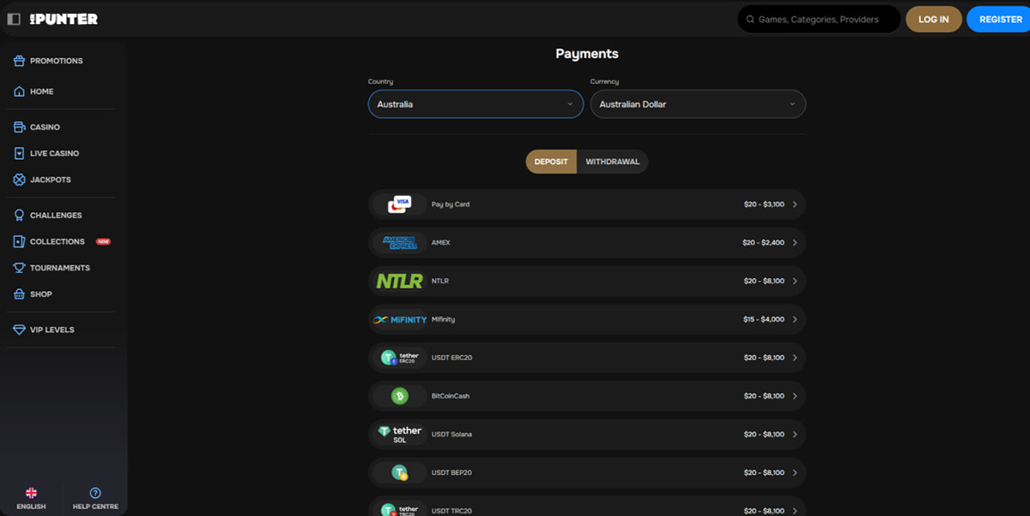This screenshot has height=516, width=1030.
Task: Click the Register button
Action: click(x=1000, y=19)
